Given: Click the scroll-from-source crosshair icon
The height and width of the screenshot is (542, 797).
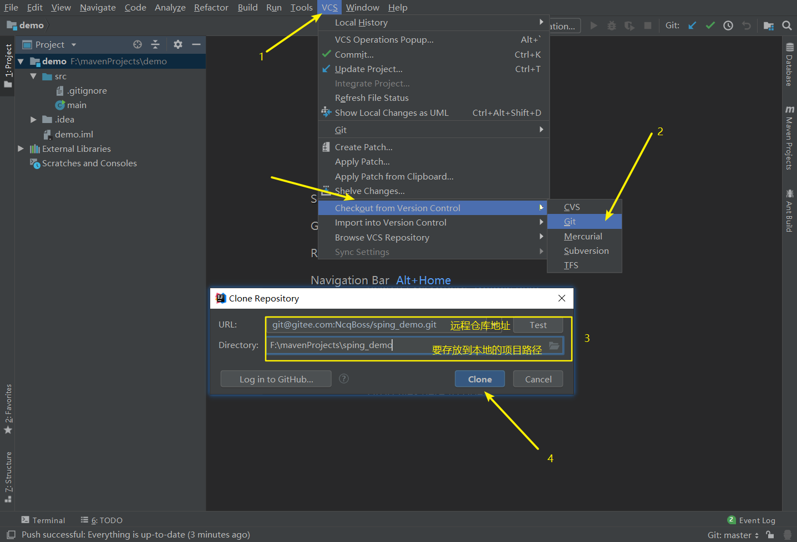Looking at the screenshot, I should tap(138, 44).
